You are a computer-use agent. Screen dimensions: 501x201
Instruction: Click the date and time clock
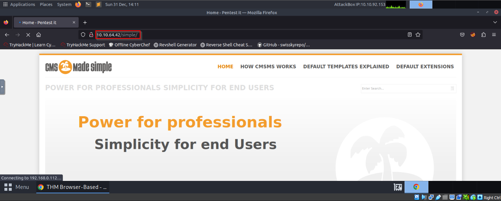(122, 4)
